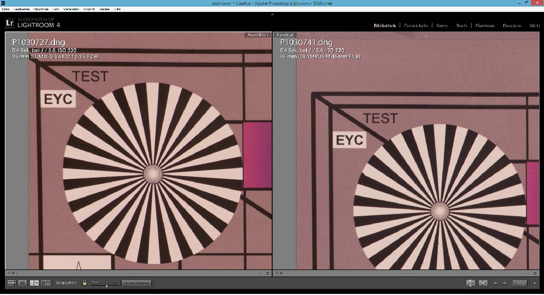Open Metadaten menu
Image resolution: width=544 pixels, height=295 pixels.
[x=71, y=9]
